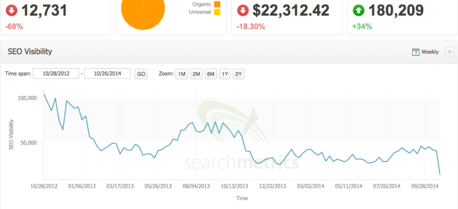Click the 180,209 metric value

396,10
